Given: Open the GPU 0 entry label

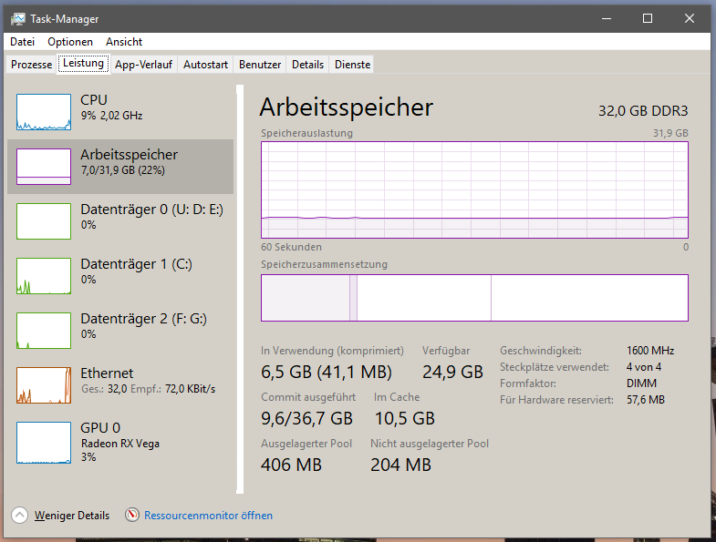Looking at the screenshot, I should pos(100,428).
